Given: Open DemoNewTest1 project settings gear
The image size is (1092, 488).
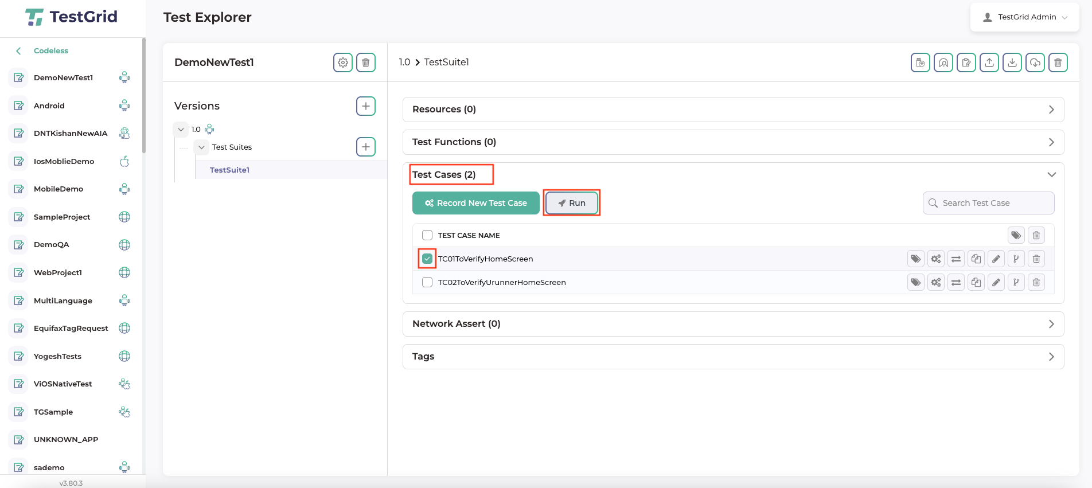Looking at the screenshot, I should (343, 63).
